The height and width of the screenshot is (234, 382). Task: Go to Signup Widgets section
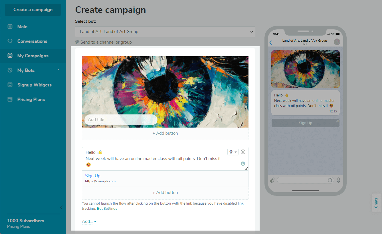34,85
